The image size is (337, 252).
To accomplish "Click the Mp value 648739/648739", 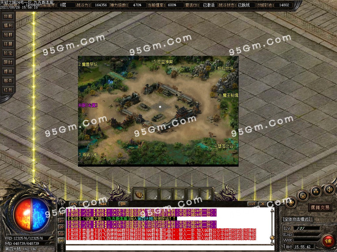I will coord(26,243).
